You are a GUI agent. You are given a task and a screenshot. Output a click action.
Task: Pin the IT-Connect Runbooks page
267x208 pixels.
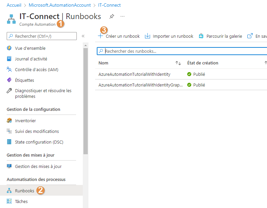[112, 16]
